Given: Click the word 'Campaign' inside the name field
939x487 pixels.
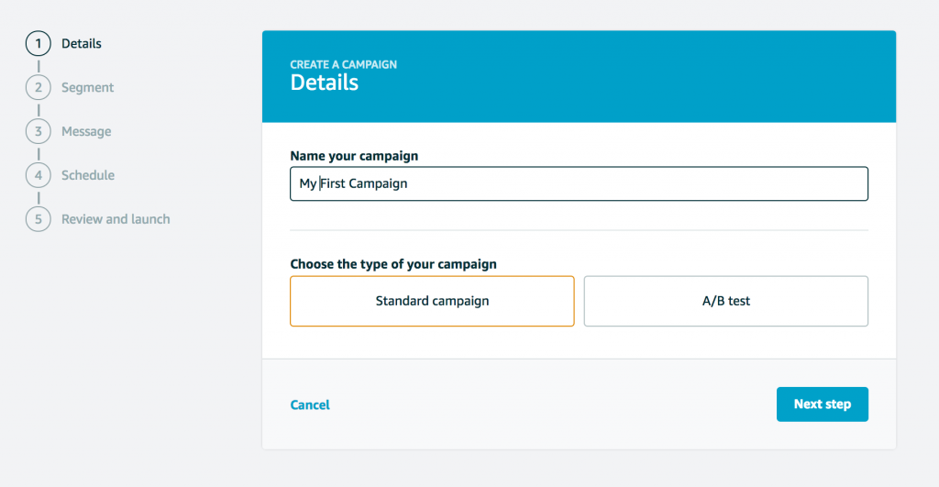Looking at the screenshot, I should pyautogui.click(x=378, y=183).
